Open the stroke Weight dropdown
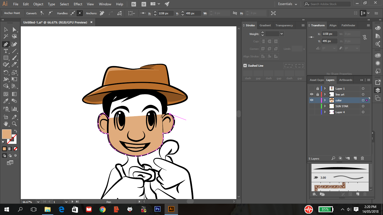This screenshot has width=383, height=215. pos(282,34)
